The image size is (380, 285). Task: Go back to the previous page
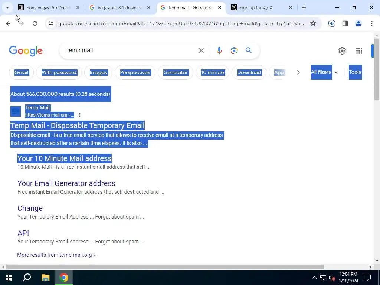[x=8, y=23]
